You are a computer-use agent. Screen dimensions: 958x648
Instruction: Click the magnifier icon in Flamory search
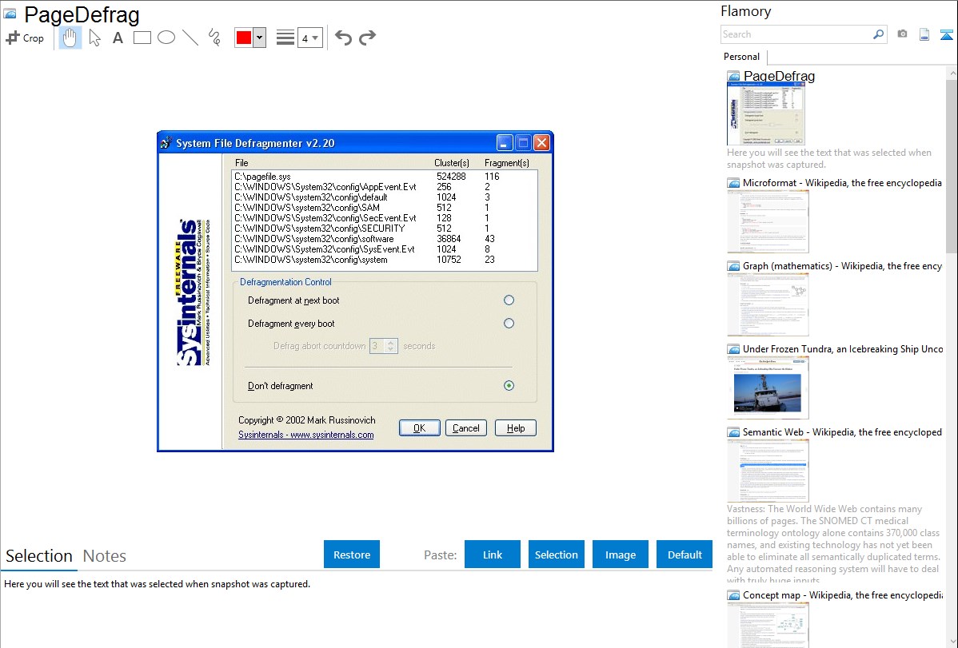[878, 34]
